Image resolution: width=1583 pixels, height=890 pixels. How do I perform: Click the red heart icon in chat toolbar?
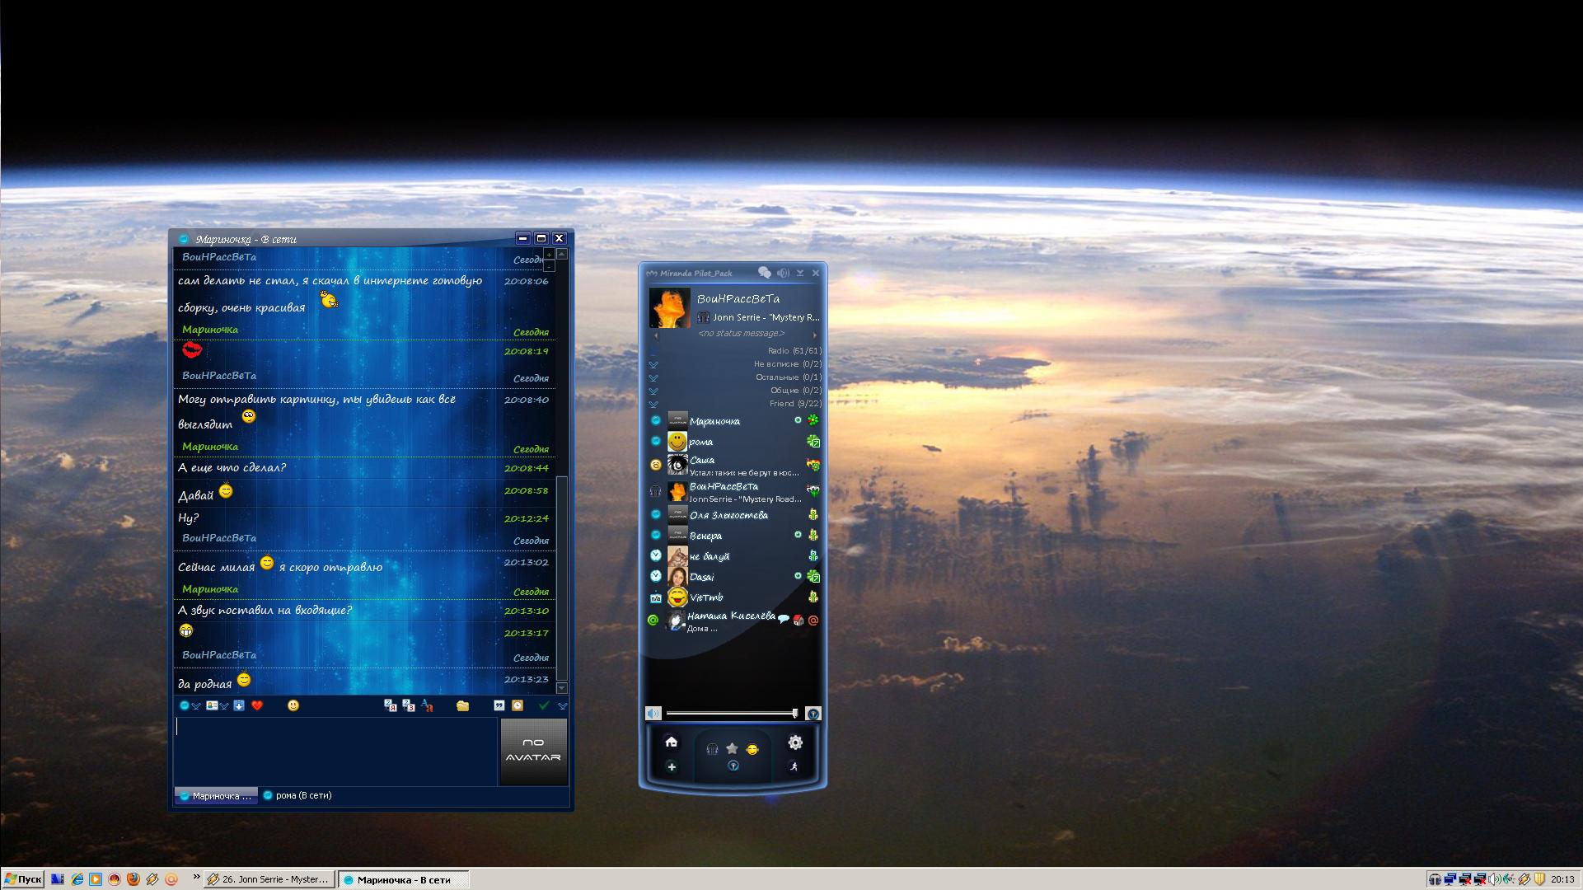click(x=257, y=705)
